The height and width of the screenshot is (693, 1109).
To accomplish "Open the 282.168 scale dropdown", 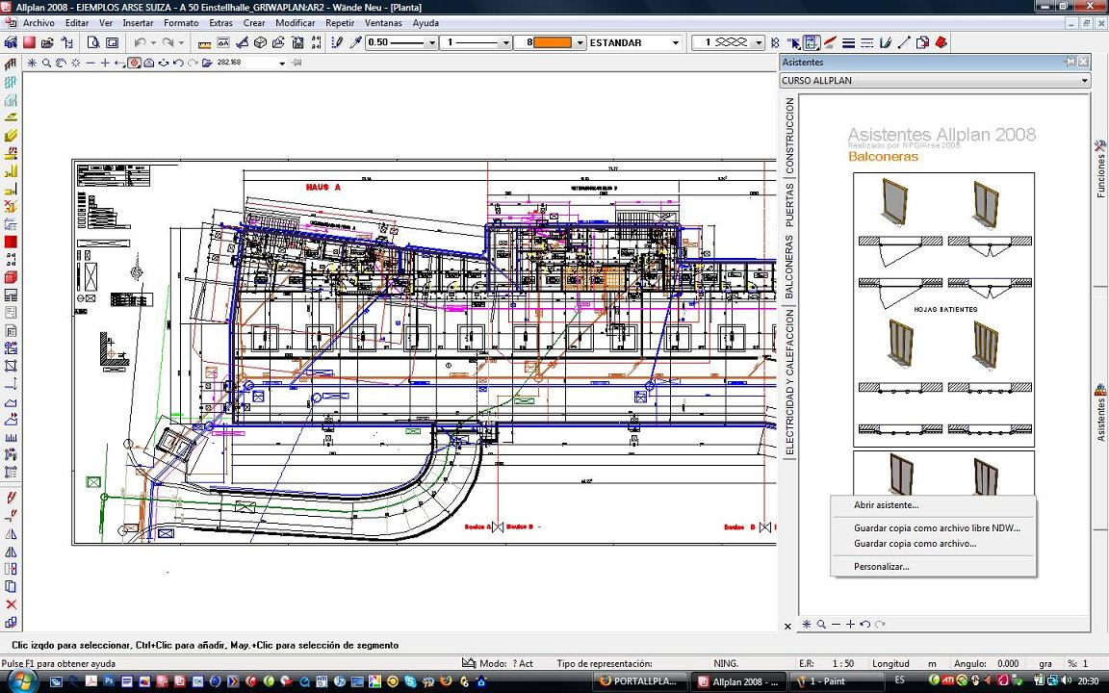I will click(282, 63).
